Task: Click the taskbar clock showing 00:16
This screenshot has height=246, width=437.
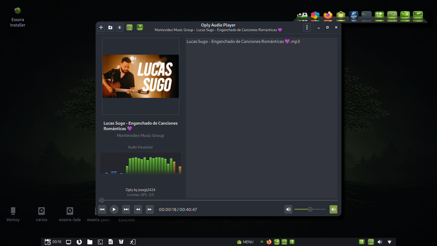Action: pyautogui.click(x=53, y=242)
